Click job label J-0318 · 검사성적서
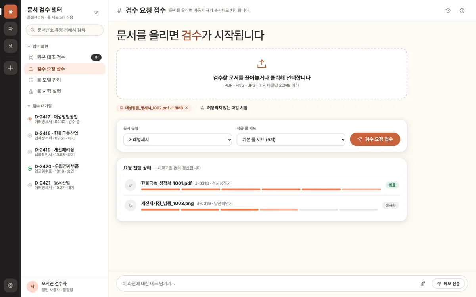476x297 pixels. tap(213, 183)
